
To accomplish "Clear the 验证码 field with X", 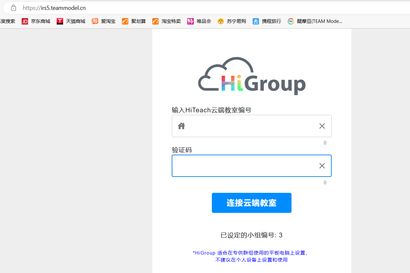I will 322,166.
